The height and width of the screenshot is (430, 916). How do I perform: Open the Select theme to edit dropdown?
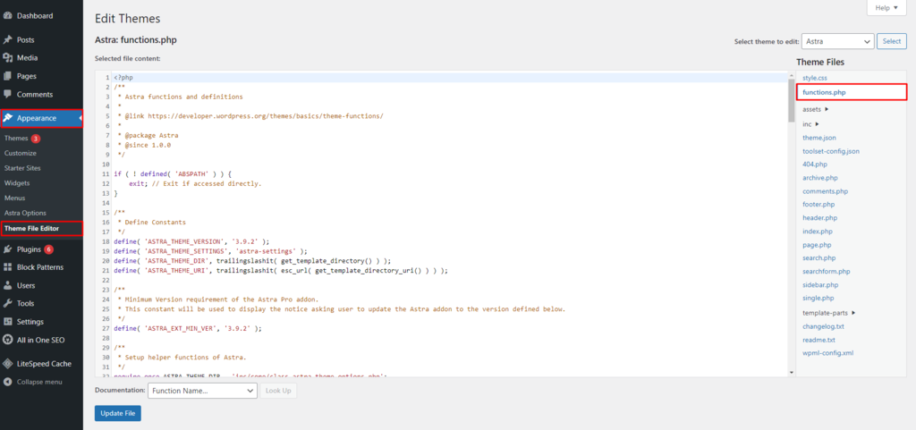(x=837, y=41)
